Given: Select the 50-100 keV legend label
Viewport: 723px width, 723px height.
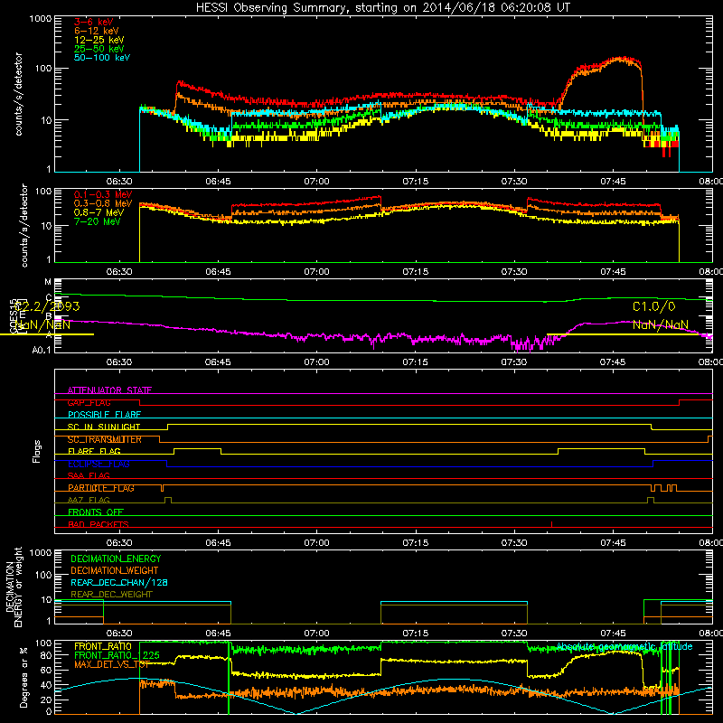Looking at the screenshot, I should tap(102, 58).
